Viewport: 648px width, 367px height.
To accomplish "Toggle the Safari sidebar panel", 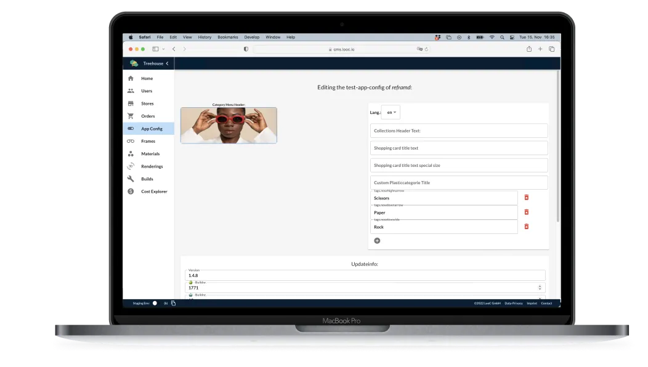I will (x=155, y=49).
